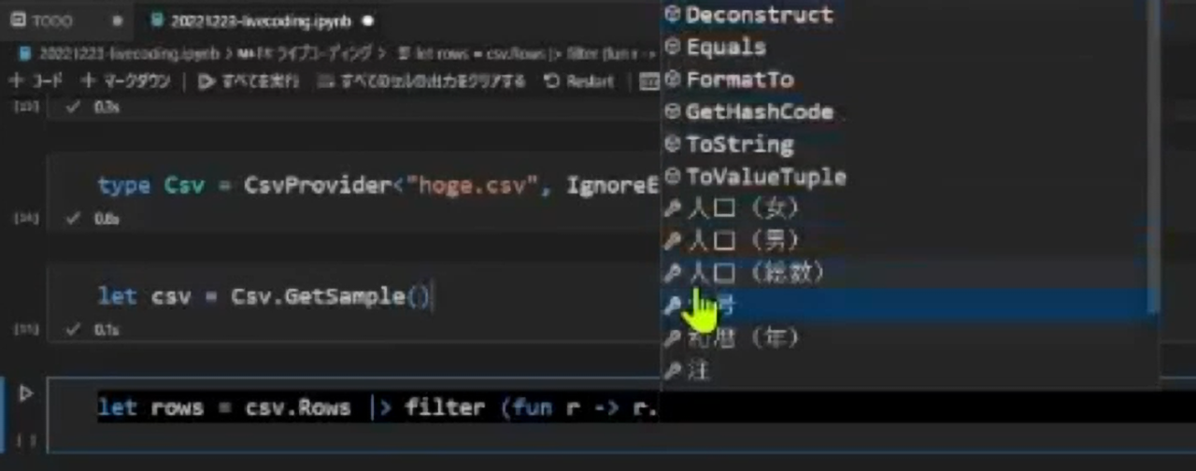Screen dimensions: 1196x471
Task: Clear all cell outputs button
Action: tap(422, 81)
